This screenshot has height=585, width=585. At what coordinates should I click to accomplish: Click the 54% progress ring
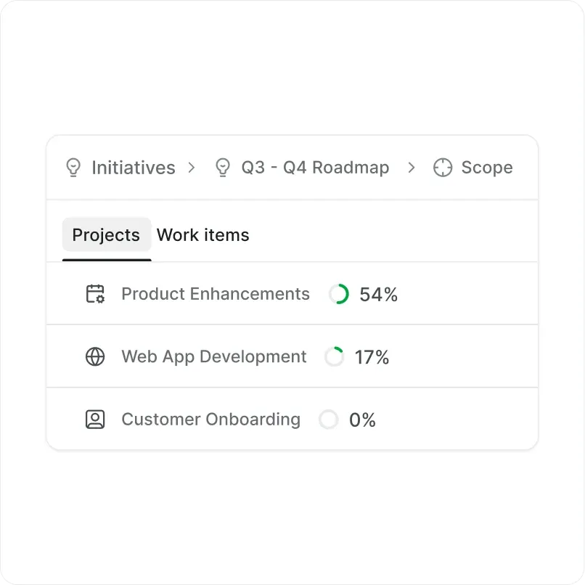(x=339, y=294)
